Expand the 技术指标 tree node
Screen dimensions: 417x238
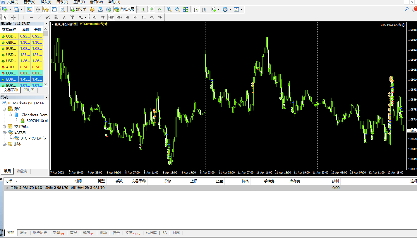coord(4,127)
